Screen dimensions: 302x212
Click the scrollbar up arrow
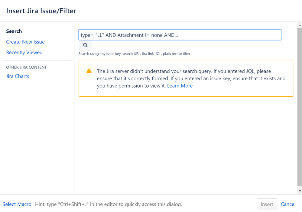tap(300, 25)
